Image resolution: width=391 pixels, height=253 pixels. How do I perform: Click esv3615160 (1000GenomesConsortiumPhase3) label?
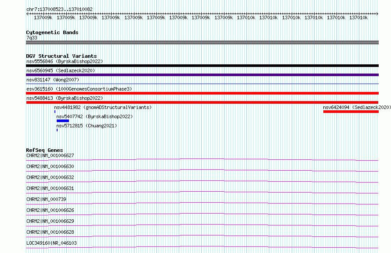tap(79, 89)
